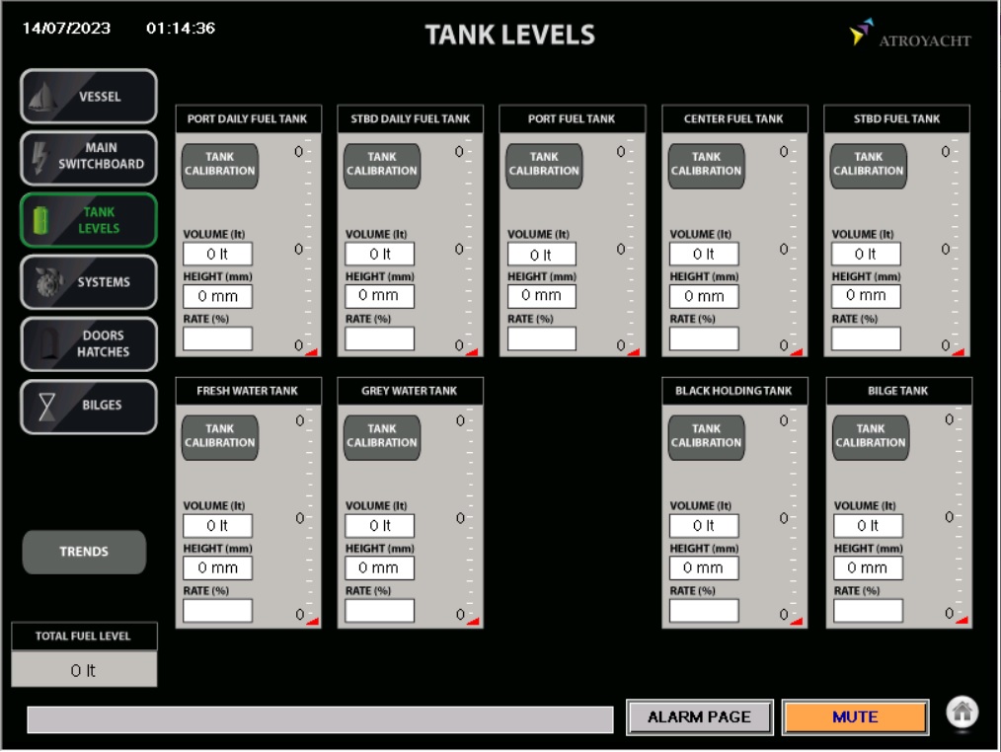Screen dimensions: 1001x752
Task: Mute the alarms with the MUTE button
Action: click(x=855, y=717)
